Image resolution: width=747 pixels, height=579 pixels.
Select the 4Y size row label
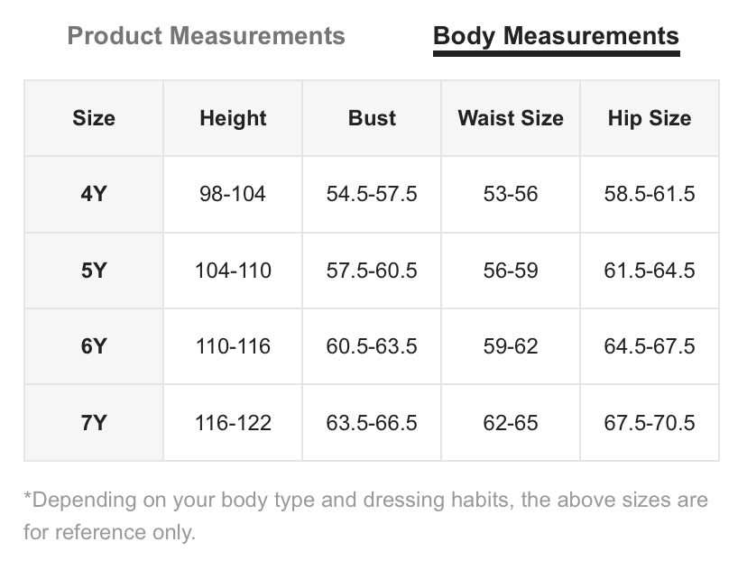94,194
